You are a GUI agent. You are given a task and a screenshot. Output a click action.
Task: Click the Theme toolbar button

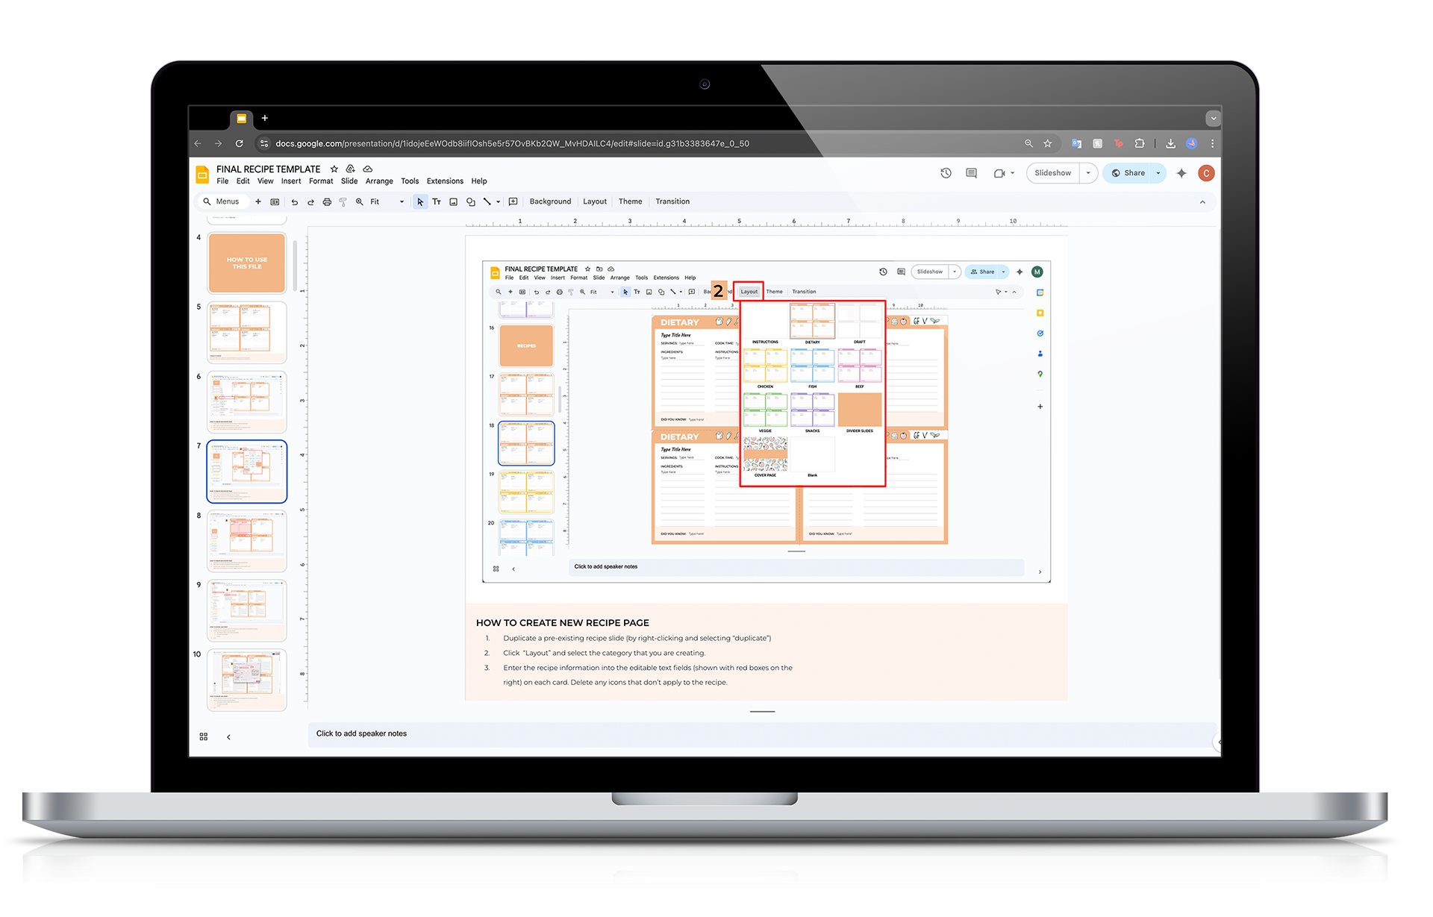click(x=630, y=201)
